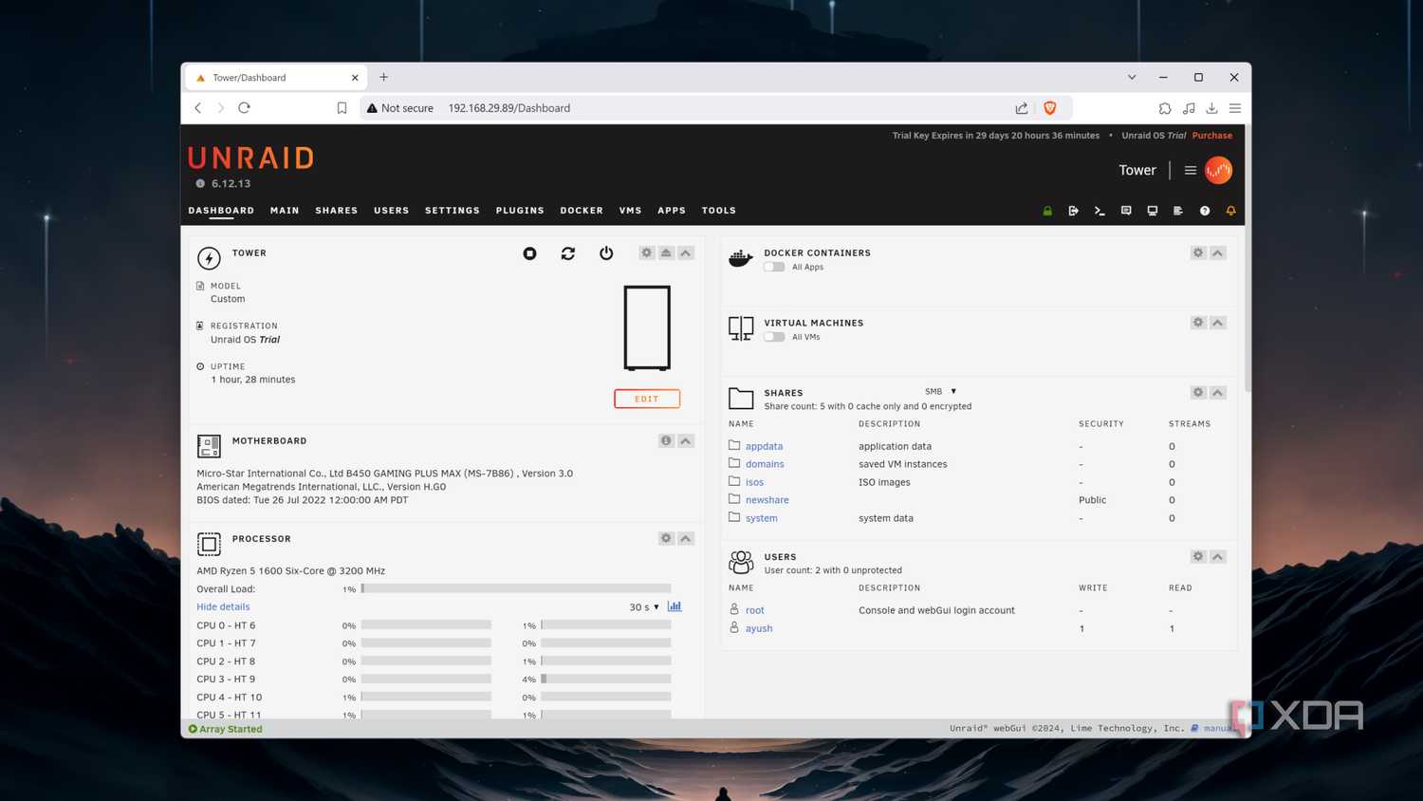Click the browser address bar URL
This screenshot has height=801, width=1423.
[x=509, y=108]
